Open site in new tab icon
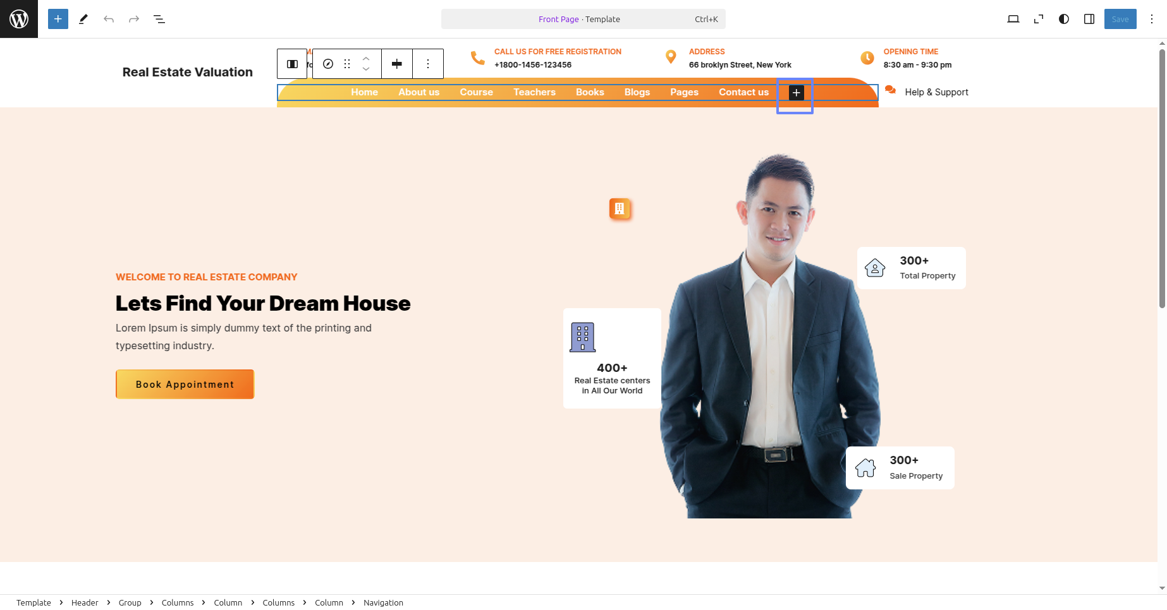 (x=1039, y=19)
